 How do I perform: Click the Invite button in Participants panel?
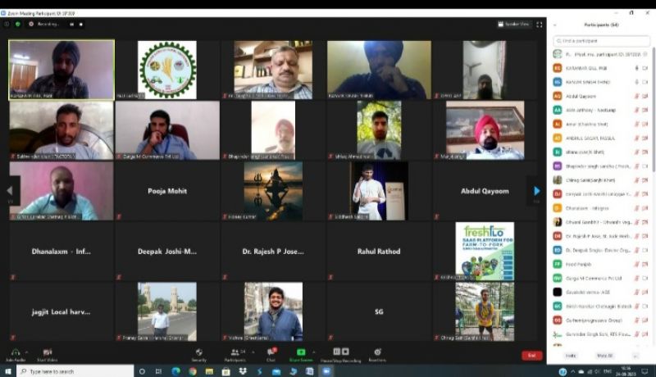click(x=571, y=356)
